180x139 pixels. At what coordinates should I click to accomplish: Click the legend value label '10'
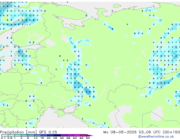point(35,138)
